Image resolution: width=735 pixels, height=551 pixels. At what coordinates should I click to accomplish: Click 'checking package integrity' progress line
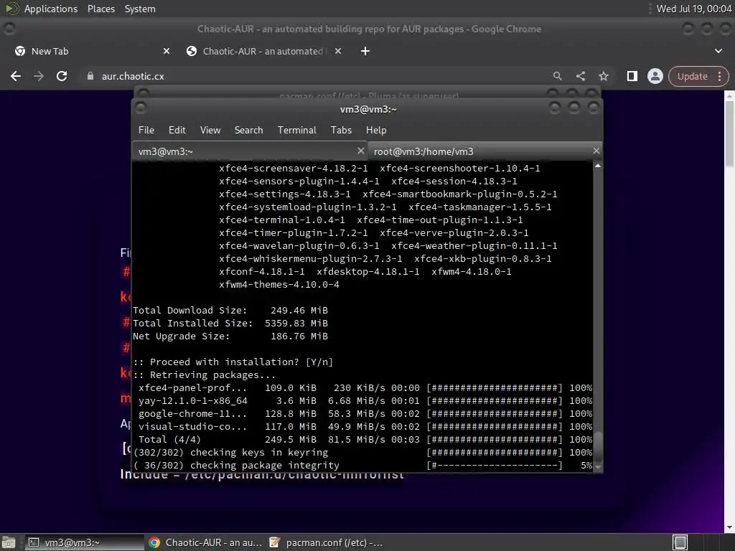362,465
